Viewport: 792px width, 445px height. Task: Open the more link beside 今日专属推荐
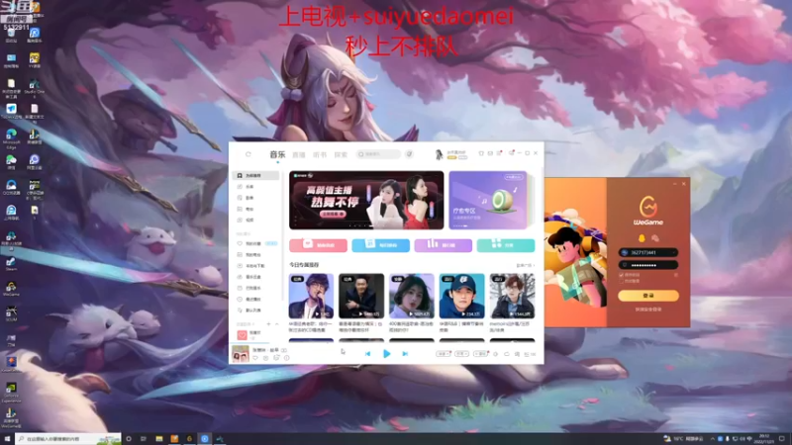pyautogui.click(x=525, y=265)
